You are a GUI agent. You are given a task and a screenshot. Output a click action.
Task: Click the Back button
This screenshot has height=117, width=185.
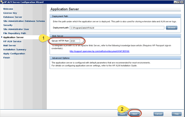[122, 114]
